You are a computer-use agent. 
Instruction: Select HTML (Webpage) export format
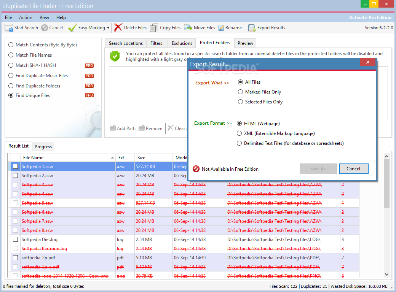pos(239,123)
